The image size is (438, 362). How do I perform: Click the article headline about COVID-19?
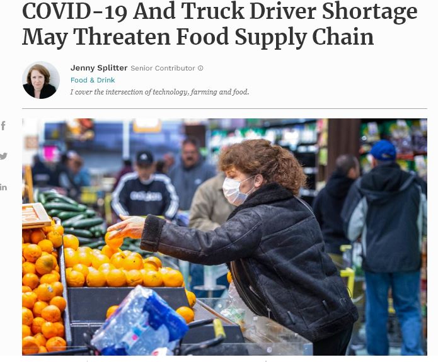pos(219,24)
